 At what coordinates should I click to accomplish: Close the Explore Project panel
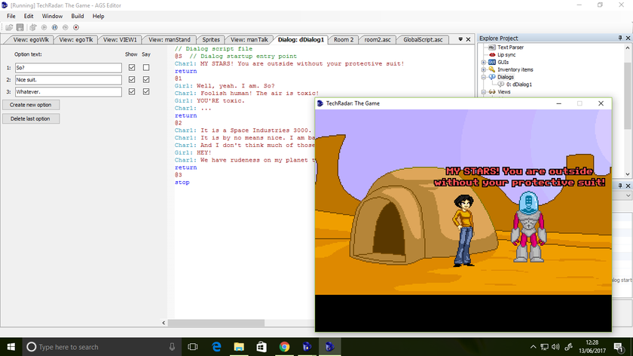pos(628,38)
